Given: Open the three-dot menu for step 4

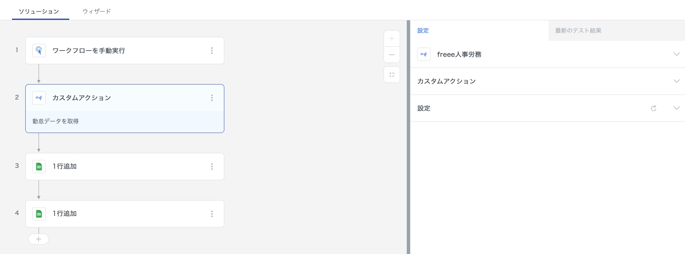Looking at the screenshot, I should click(x=212, y=214).
